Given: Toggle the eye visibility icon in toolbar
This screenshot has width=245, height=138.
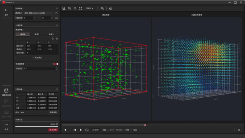Looking at the screenshot, I should click(102, 8).
